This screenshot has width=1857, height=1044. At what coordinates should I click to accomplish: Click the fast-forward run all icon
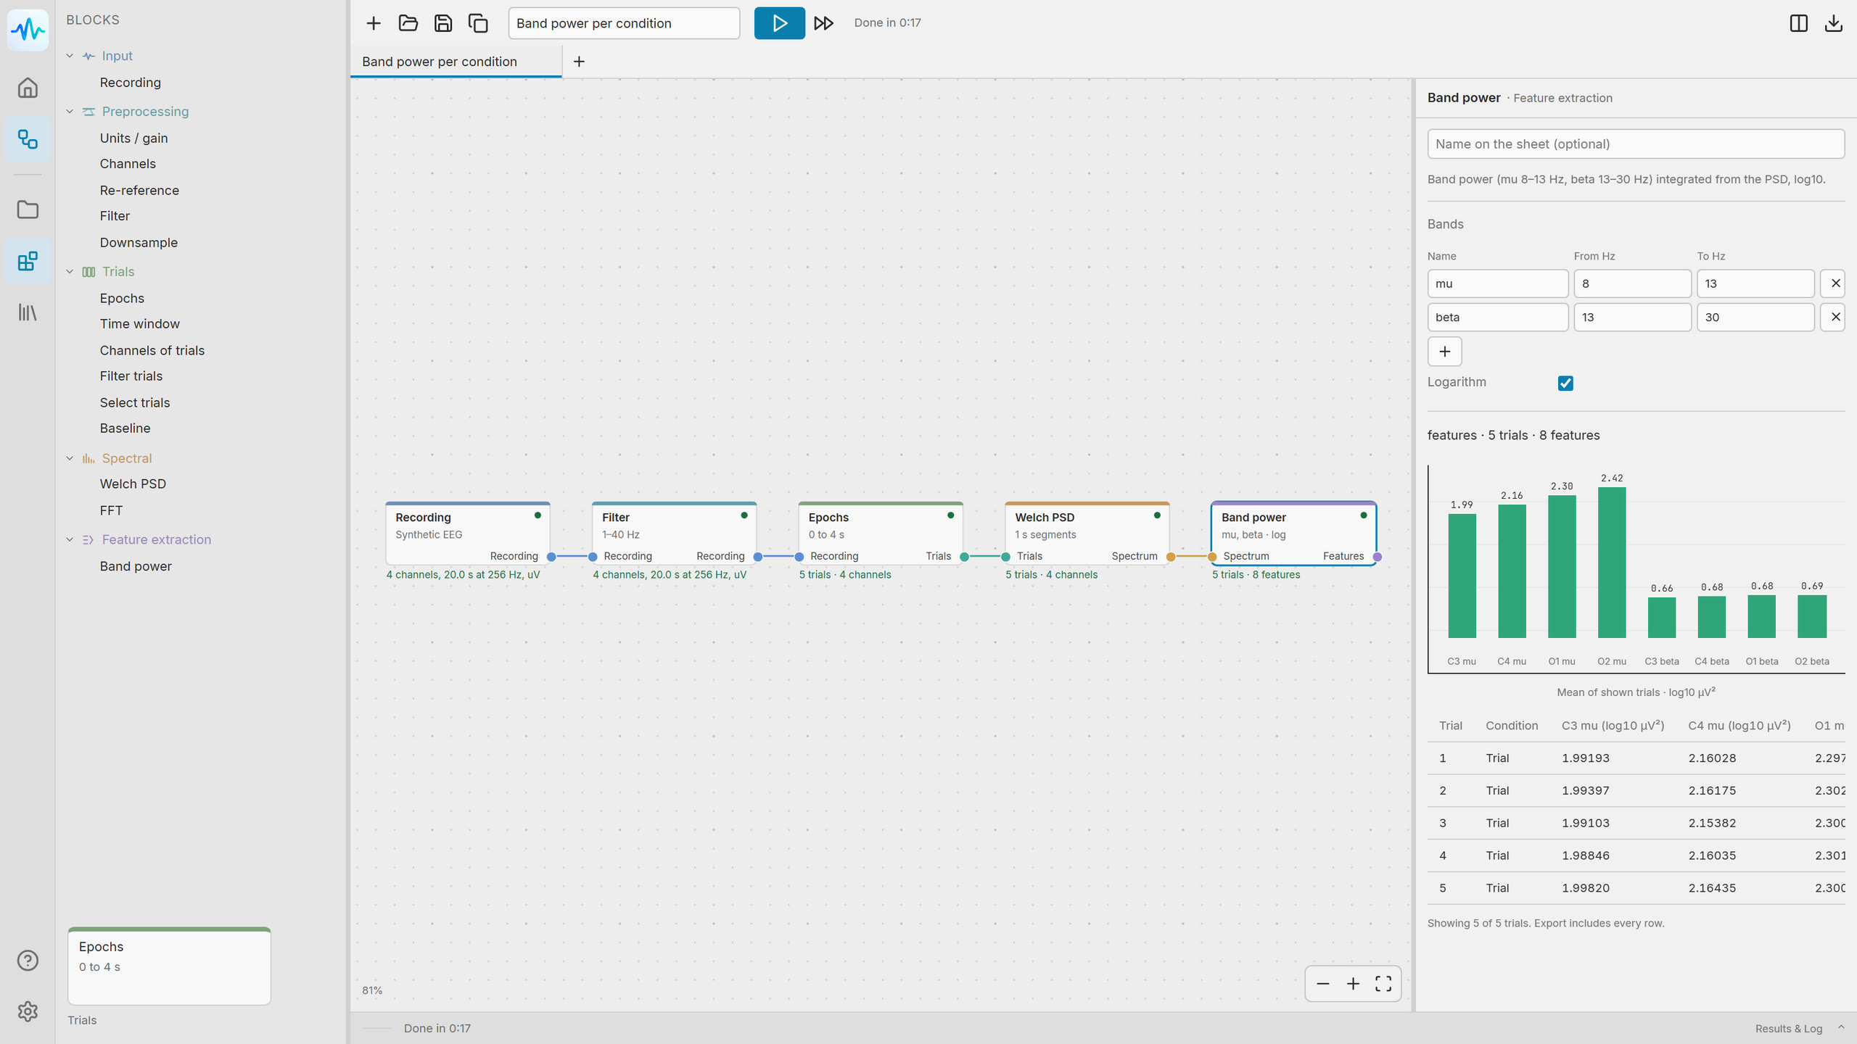coord(823,23)
